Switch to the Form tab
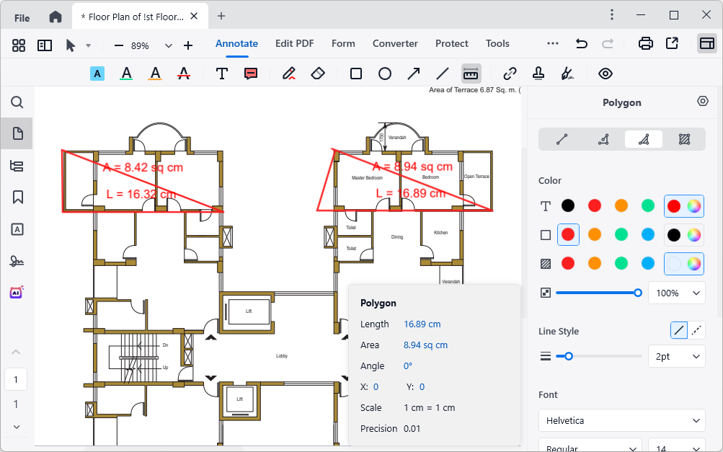This screenshot has width=723, height=452. 343,43
